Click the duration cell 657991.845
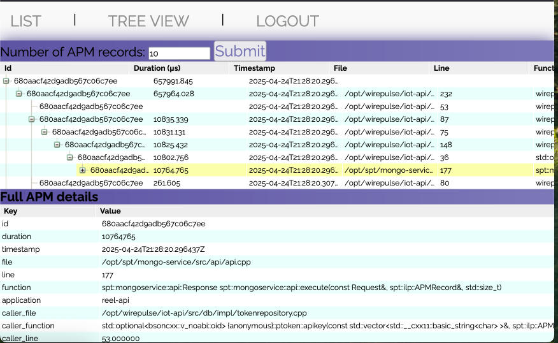This screenshot has width=558, height=343. point(173,81)
